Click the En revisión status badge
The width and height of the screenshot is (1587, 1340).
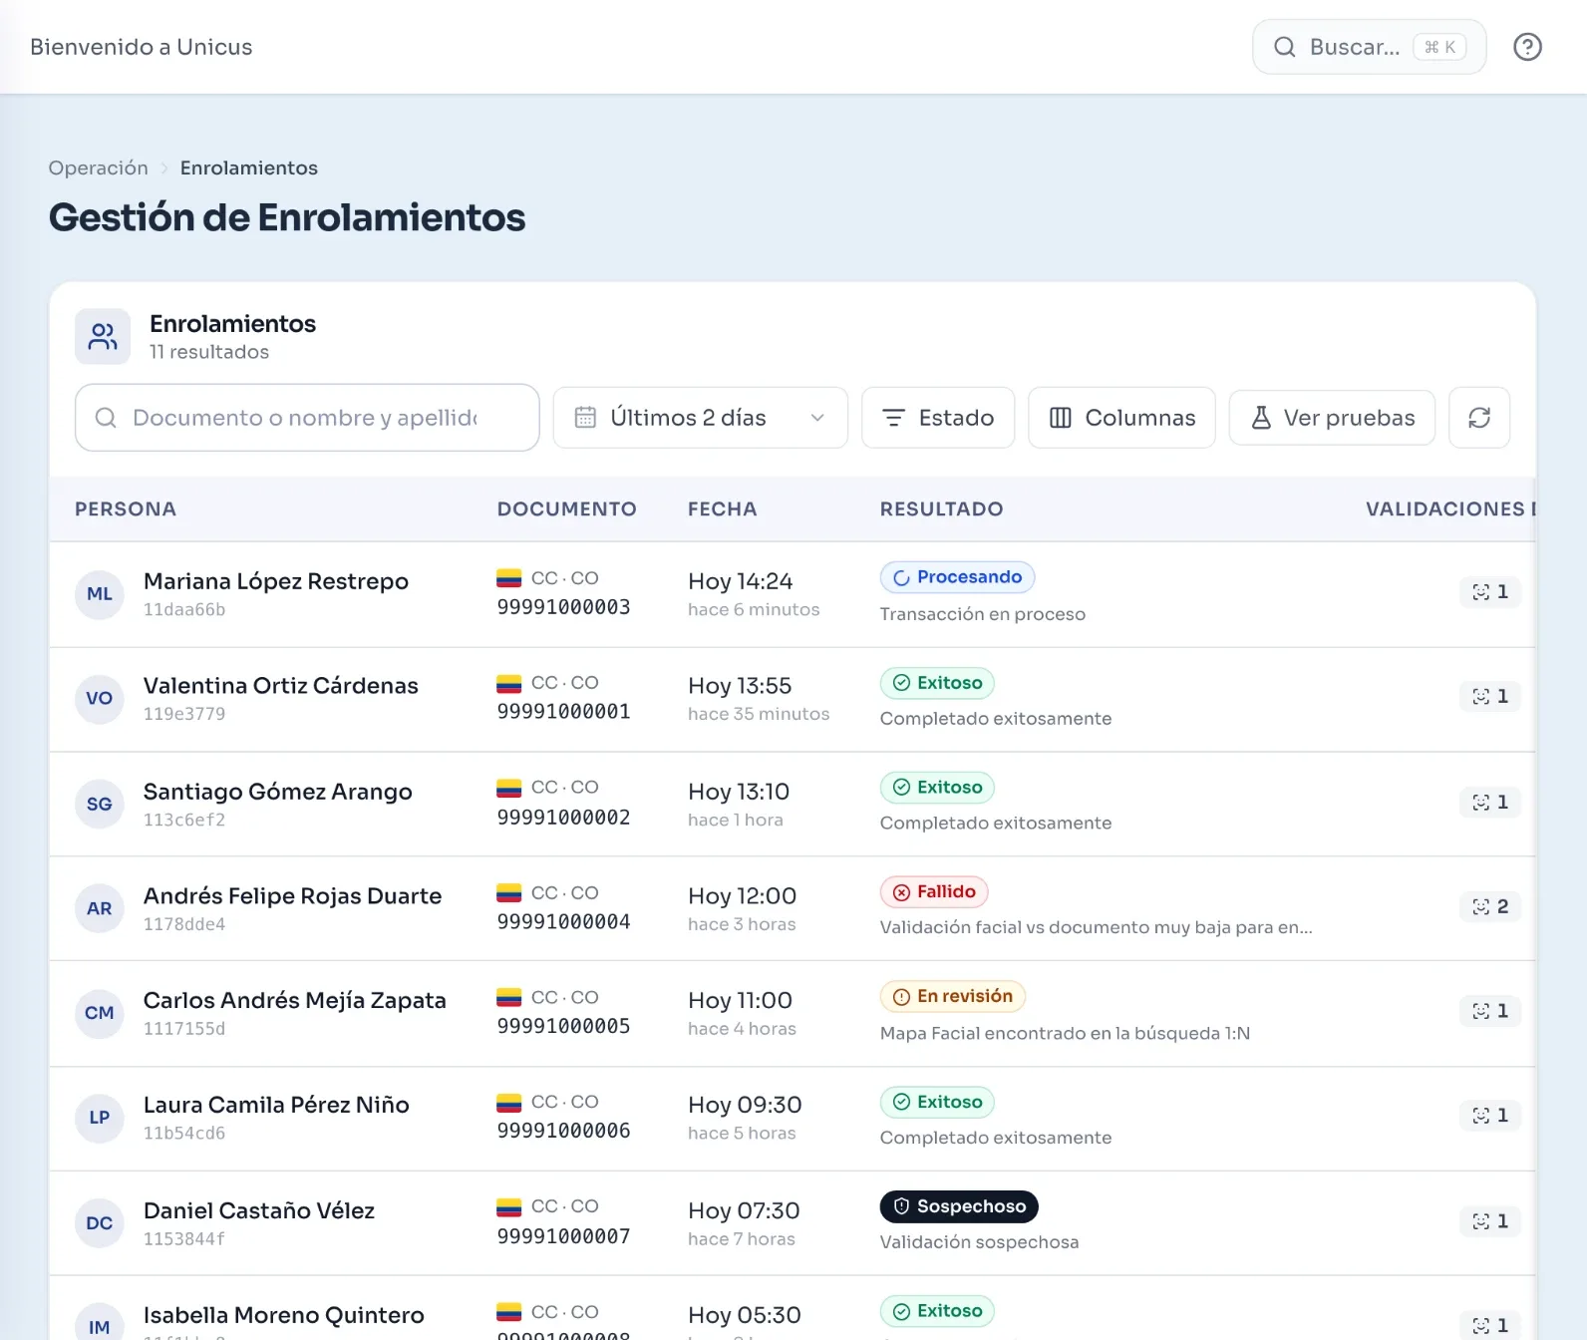coord(953,997)
